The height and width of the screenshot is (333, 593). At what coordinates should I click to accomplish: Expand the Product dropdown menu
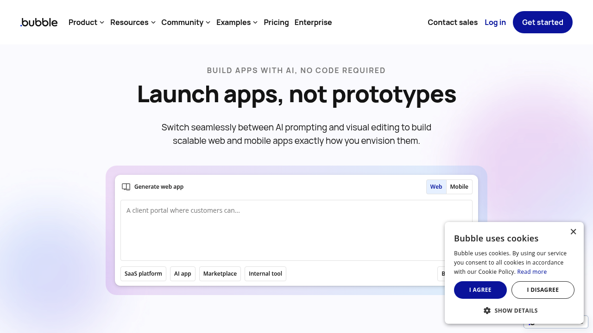click(87, 22)
